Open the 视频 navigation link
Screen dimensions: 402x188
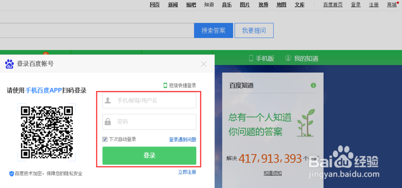tap(263, 4)
